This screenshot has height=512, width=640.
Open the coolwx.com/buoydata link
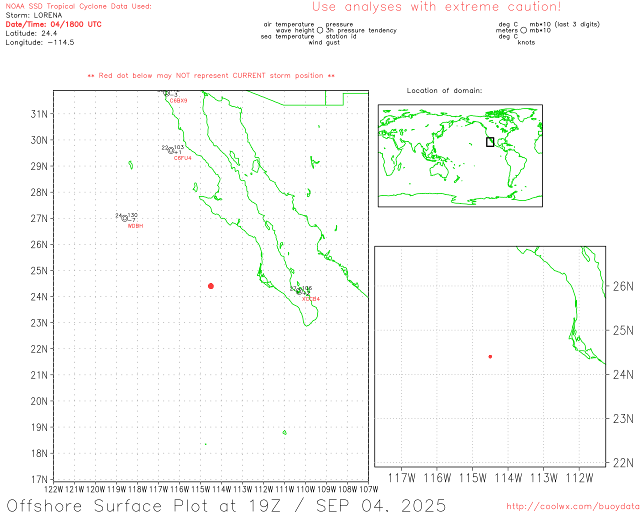[x=573, y=506]
